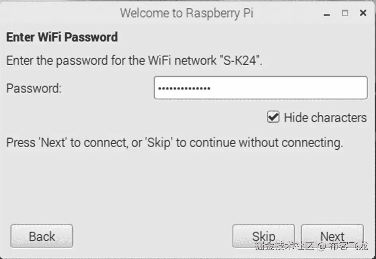Click the quoted word 'Skip' in the instruction sentence
The height and width of the screenshot is (259, 376).
[159, 142]
